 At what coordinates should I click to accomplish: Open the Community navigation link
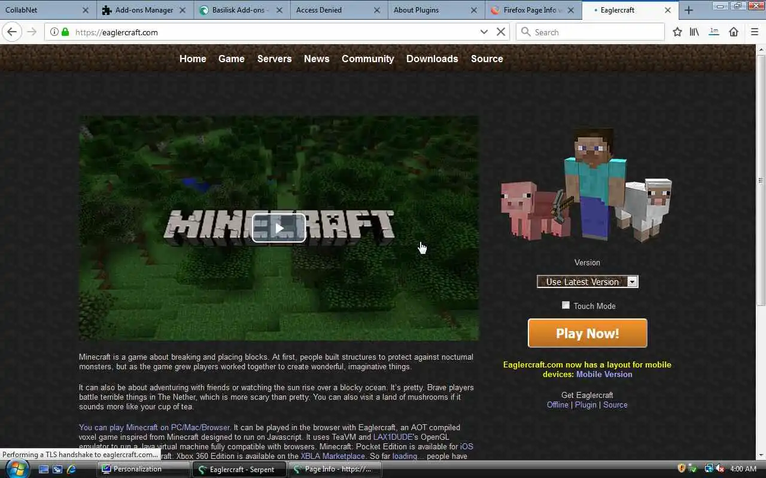click(x=368, y=59)
